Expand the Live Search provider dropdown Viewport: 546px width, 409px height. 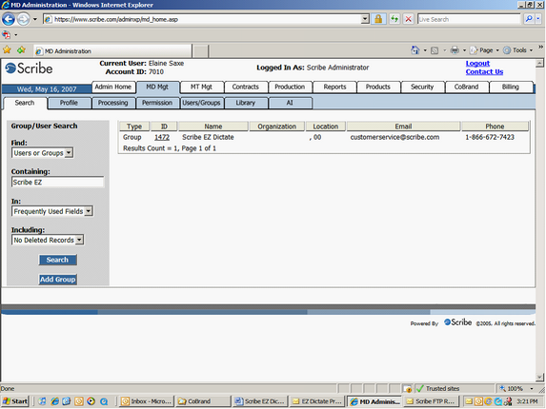coord(538,19)
